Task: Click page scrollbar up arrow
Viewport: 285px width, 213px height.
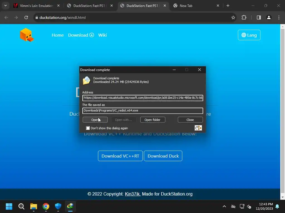Action: [x=283, y=27]
